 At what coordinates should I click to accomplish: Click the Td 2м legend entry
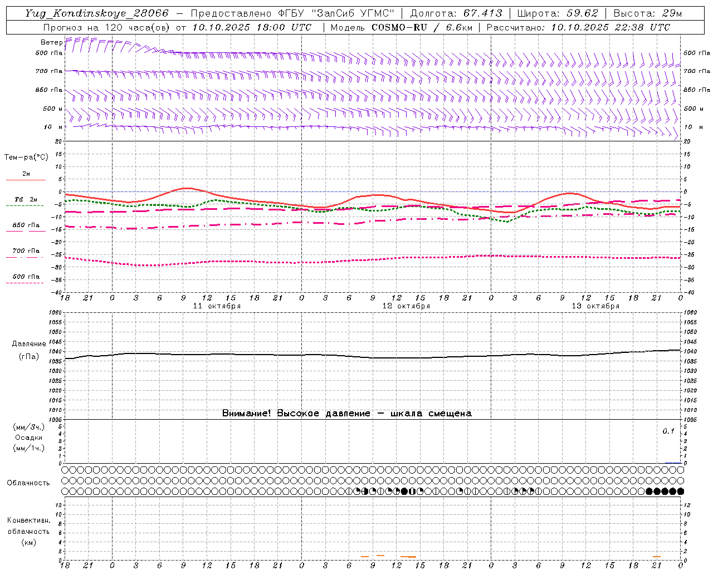pyautogui.click(x=26, y=199)
